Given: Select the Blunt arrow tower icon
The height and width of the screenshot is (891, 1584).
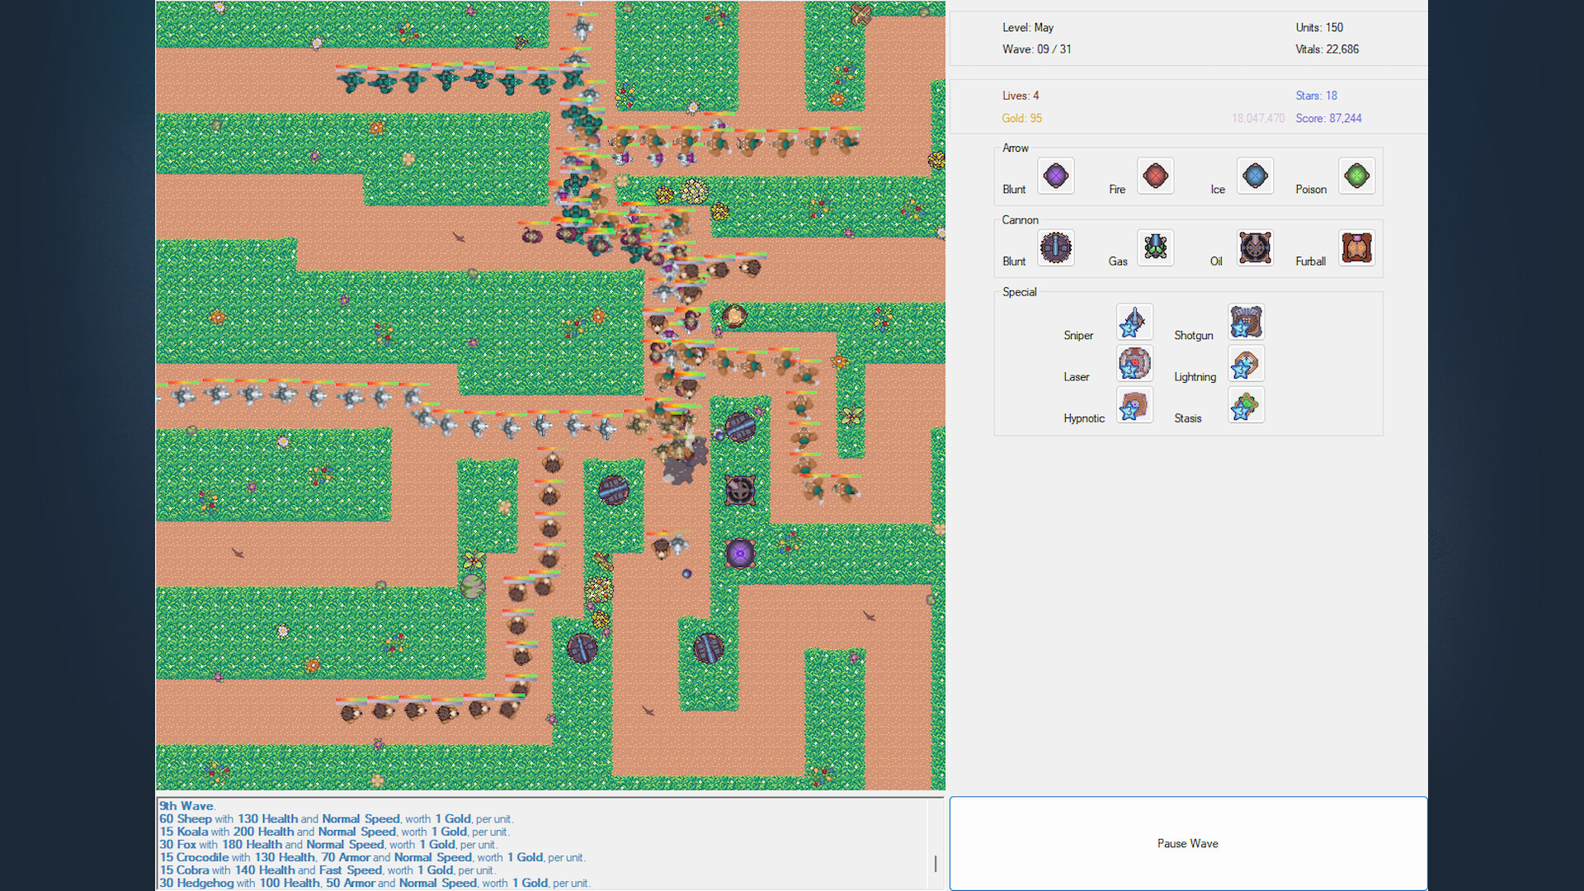Looking at the screenshot, I should [1055, 176].
